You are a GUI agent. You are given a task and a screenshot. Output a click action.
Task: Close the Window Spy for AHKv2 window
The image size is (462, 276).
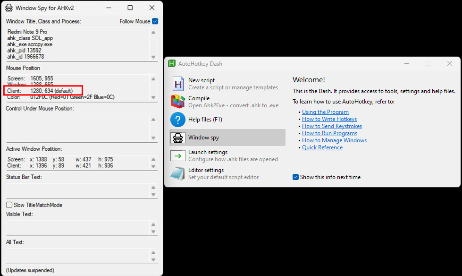pos(152,8)
